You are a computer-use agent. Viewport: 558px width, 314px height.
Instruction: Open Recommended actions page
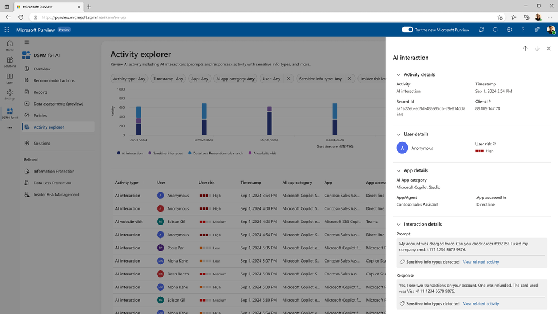tap(54, 81)
